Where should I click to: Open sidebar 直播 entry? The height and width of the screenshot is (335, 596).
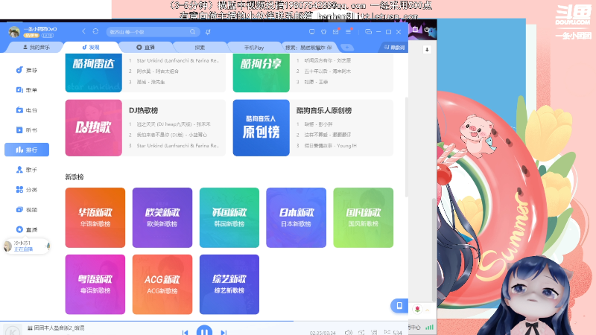(27, 229)
